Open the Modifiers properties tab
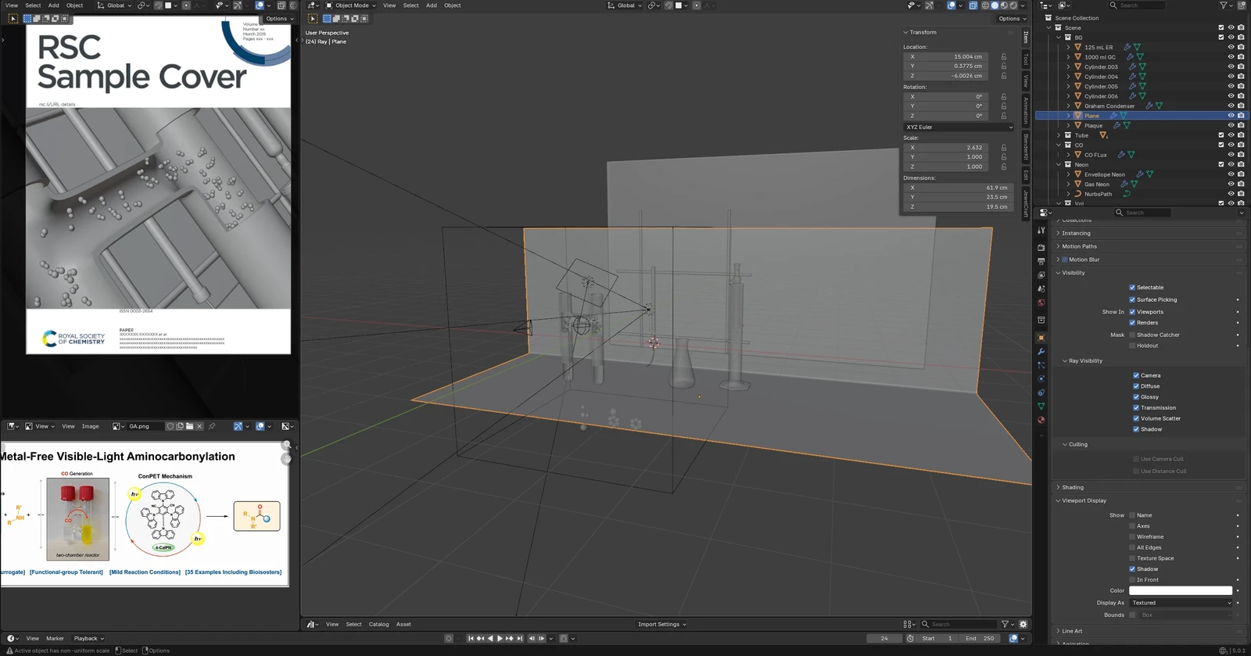 click(1041, 352)
